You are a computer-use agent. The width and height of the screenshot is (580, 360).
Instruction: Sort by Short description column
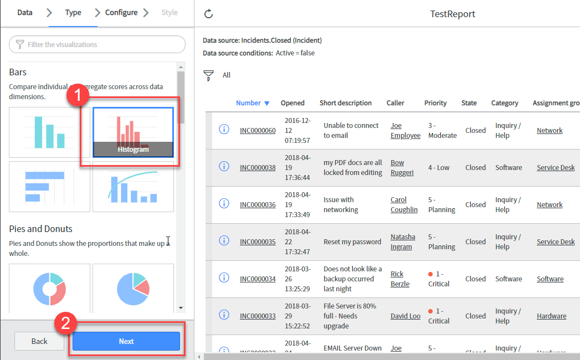pyautogui.click(x=346, y=103)
